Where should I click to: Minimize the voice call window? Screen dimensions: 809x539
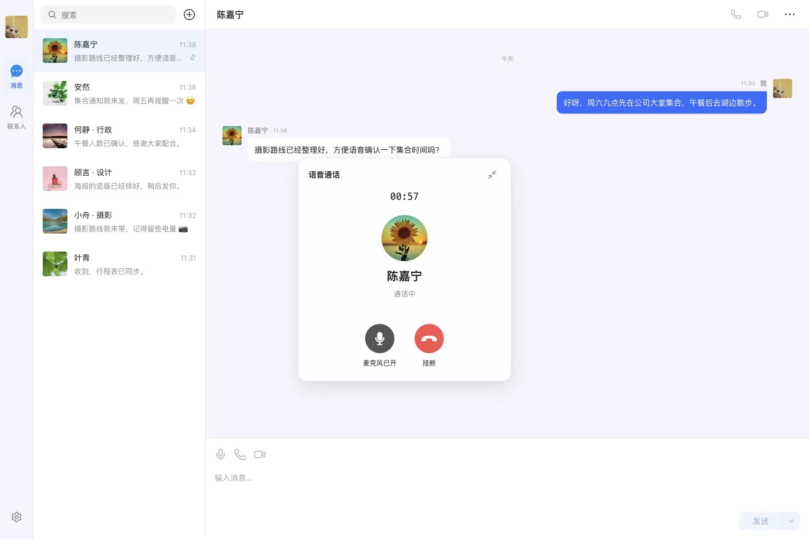492,175
